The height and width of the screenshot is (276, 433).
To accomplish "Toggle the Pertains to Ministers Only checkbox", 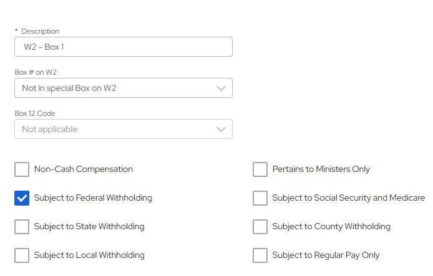I will (260, 169).
